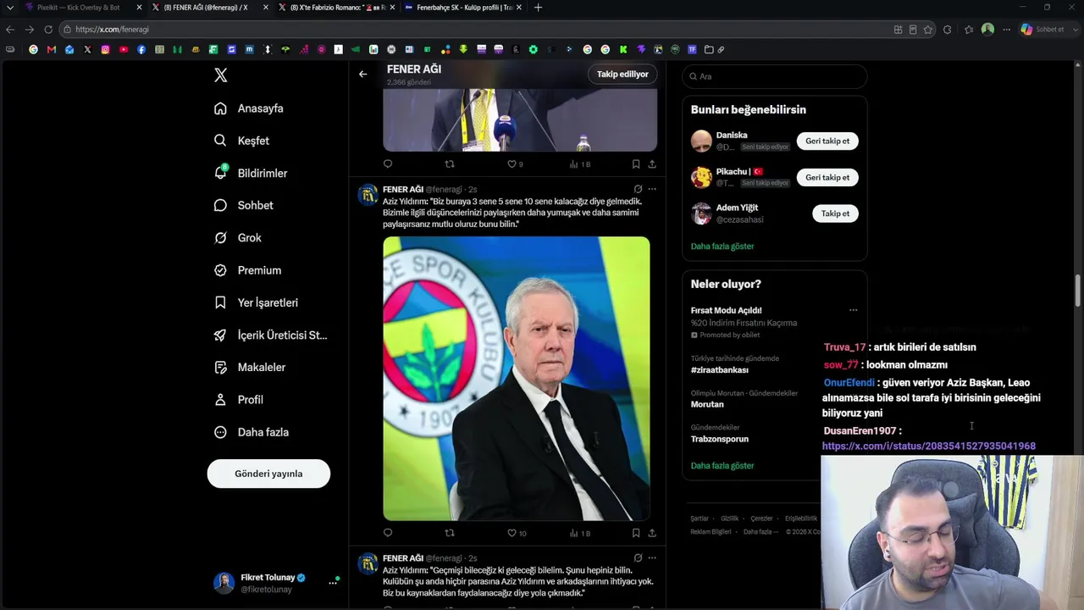Expand the tab list chevron in browser
Screen dimensions: 1084x610
(x=10, y=8)
